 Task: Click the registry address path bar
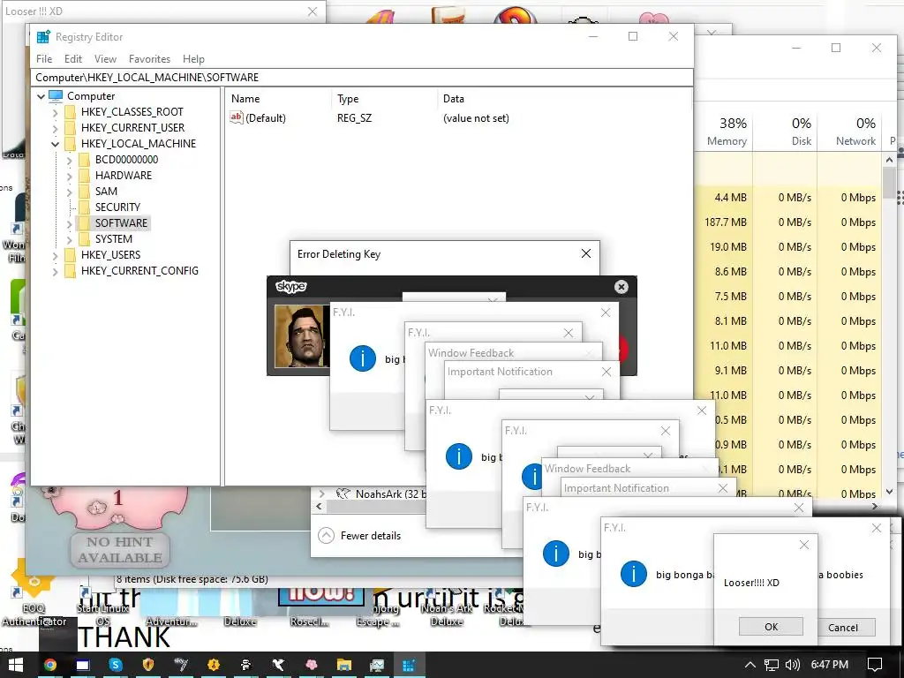click(x=361, y=78)
